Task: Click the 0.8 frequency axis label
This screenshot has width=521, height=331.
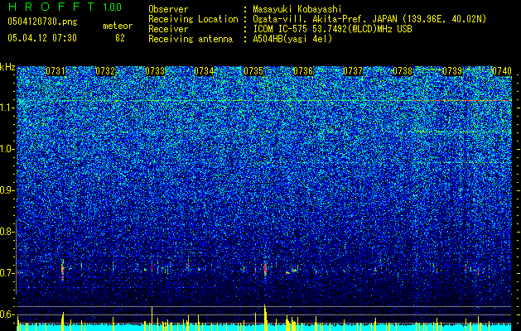Action: [7, 232]
